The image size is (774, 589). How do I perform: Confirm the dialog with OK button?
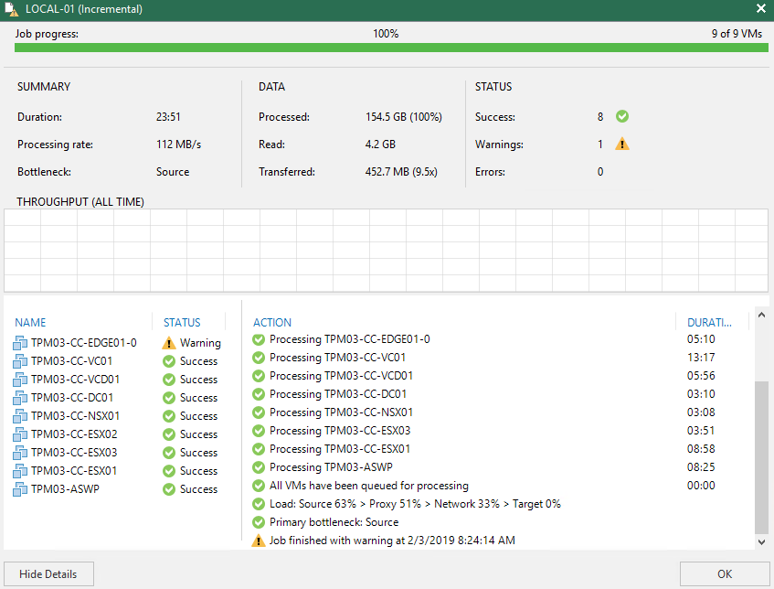tap(724, 574)
